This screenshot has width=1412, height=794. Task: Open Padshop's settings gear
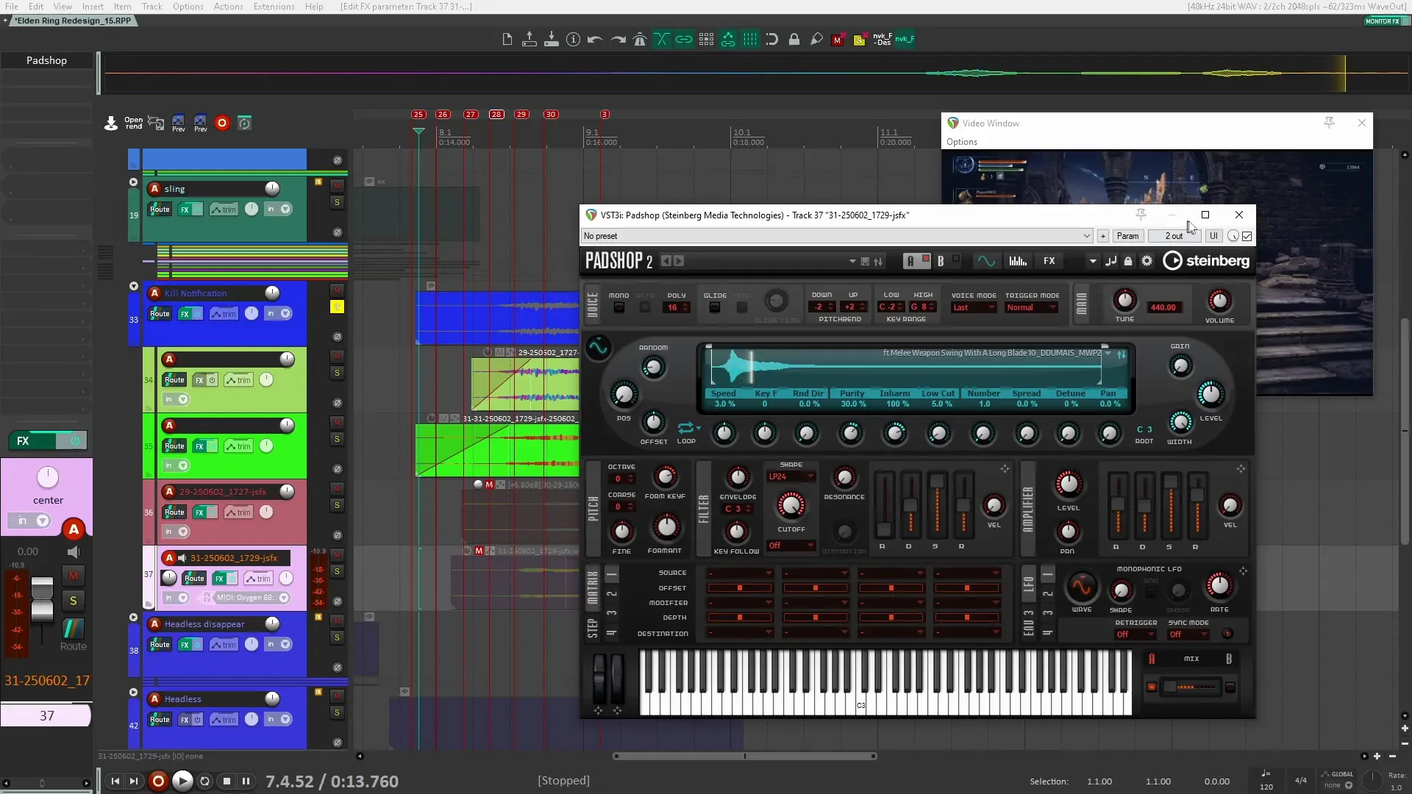(1148, 260)
